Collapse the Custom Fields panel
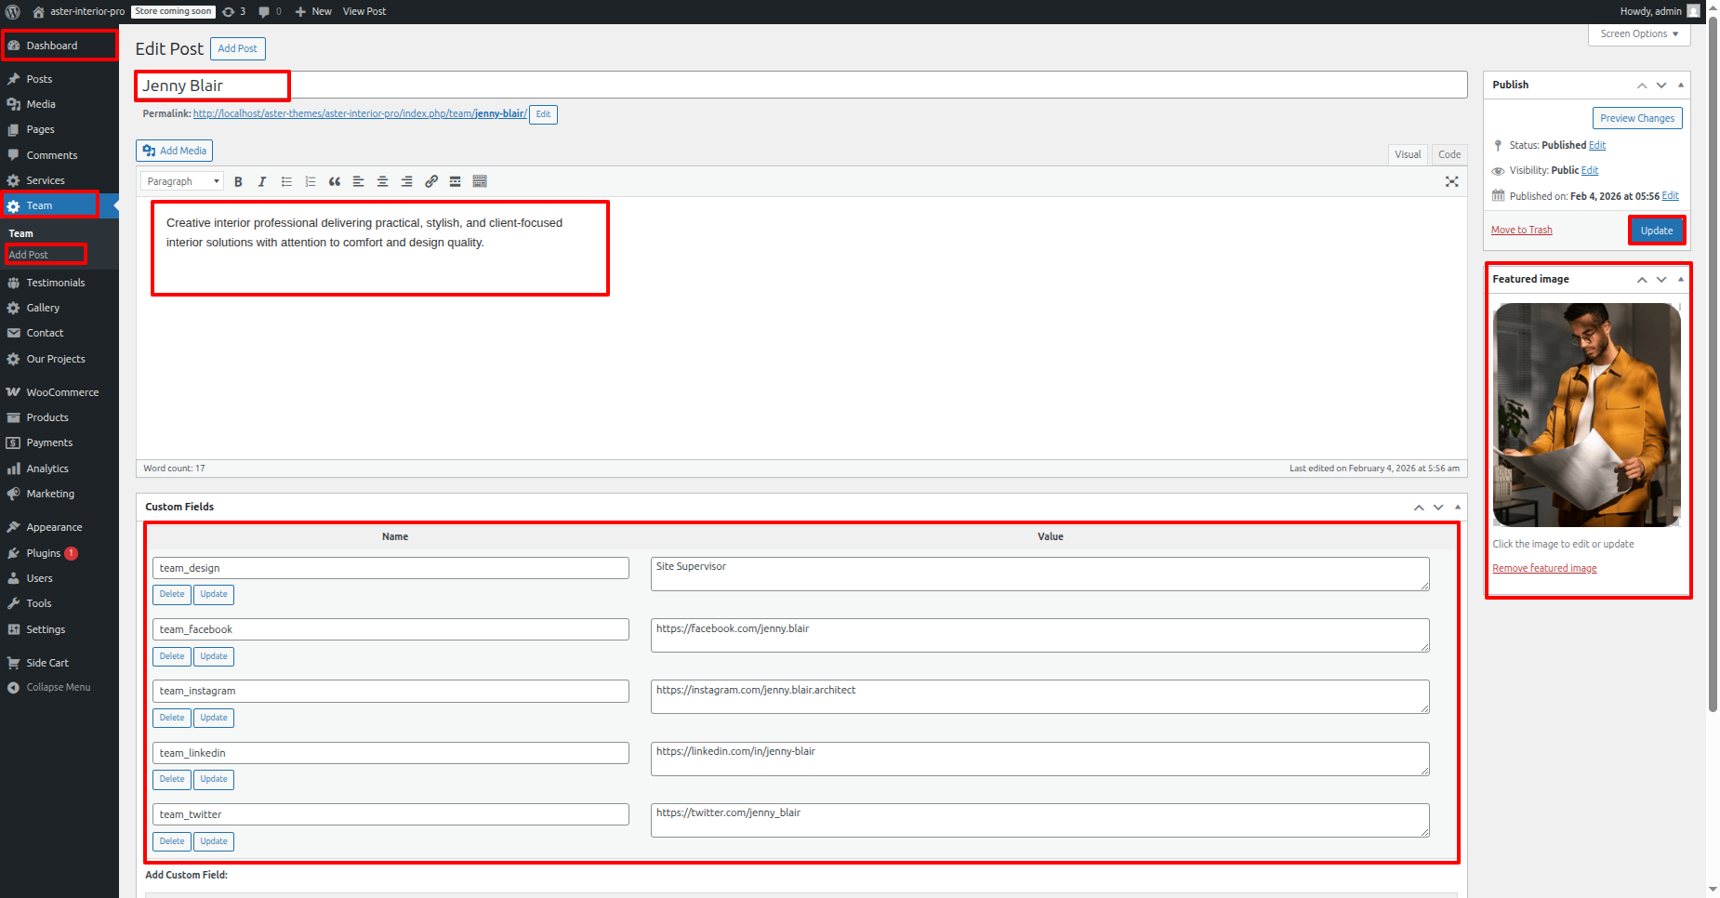Viewport: 1720px width, 898px height. 1457,507
